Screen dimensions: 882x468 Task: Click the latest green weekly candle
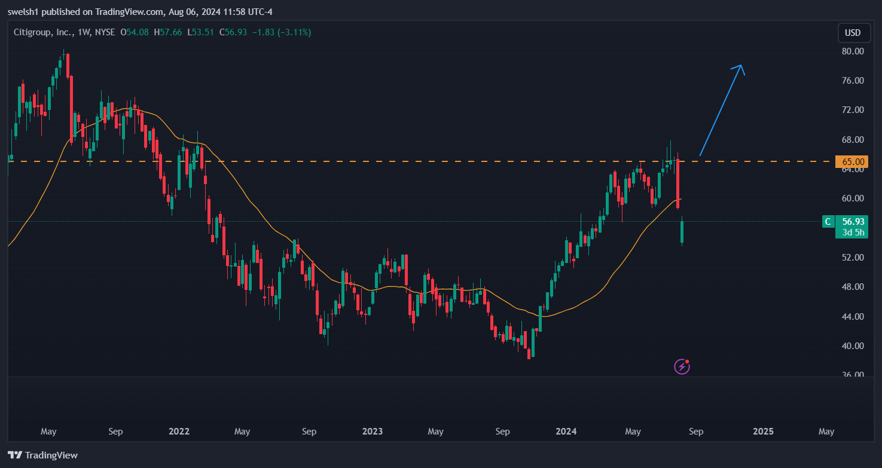click(682, 231)
